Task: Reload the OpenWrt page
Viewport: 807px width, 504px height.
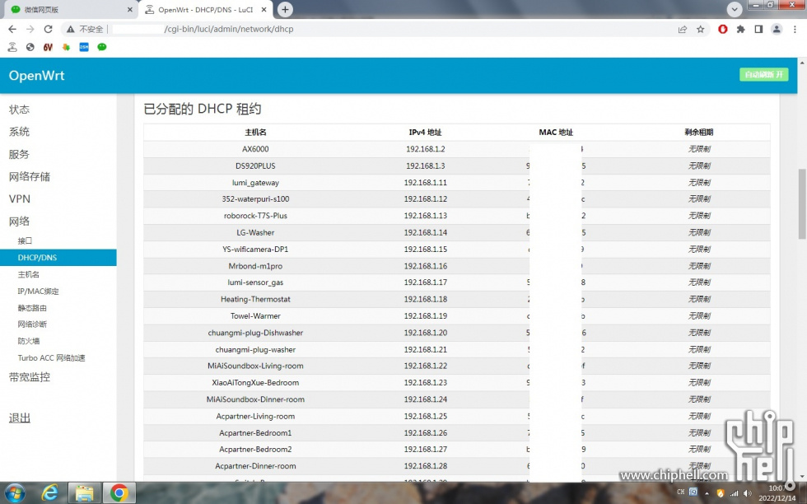Action: [49, 30]
